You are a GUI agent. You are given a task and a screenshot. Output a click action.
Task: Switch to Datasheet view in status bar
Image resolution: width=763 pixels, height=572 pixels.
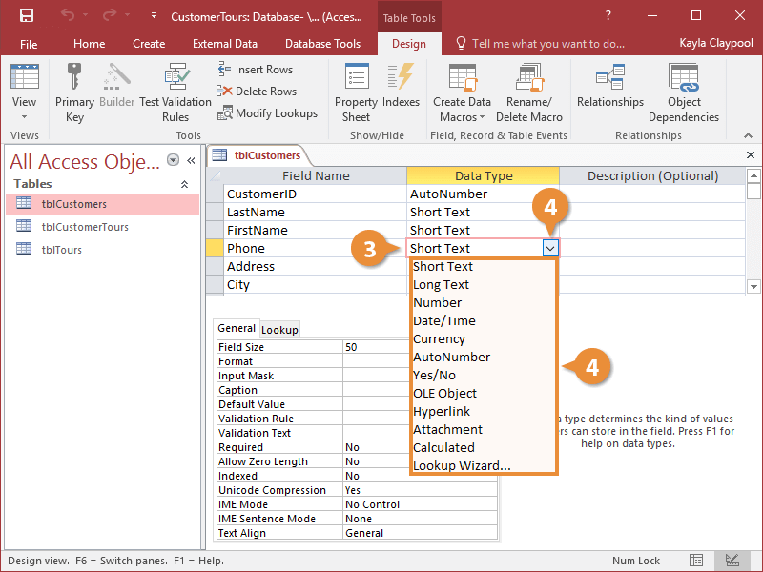click(697, 561)
